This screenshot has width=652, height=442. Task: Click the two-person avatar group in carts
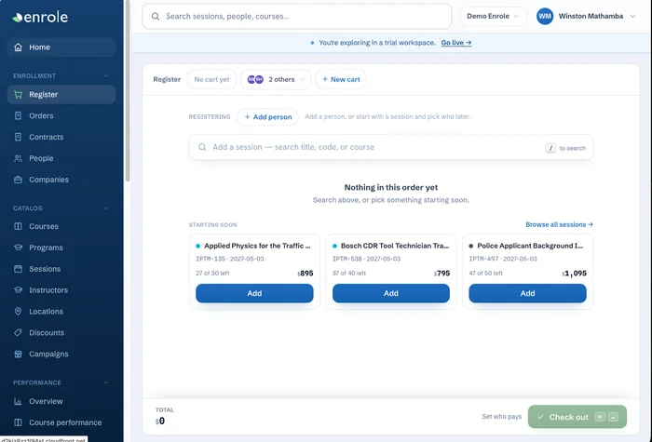(255, 80)
